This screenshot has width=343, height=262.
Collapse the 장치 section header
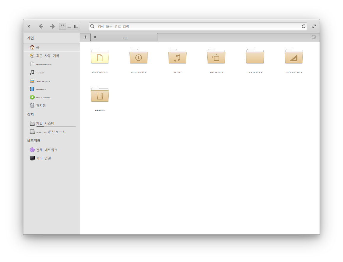(31, 114)
